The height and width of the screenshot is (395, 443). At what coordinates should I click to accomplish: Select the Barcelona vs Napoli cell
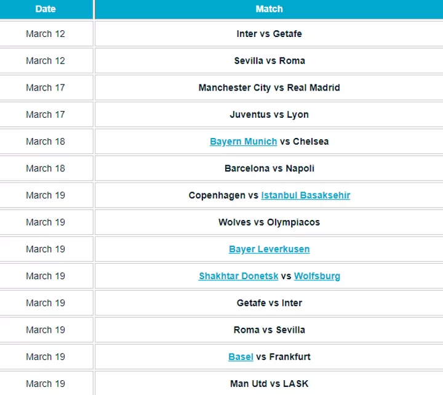269,169
